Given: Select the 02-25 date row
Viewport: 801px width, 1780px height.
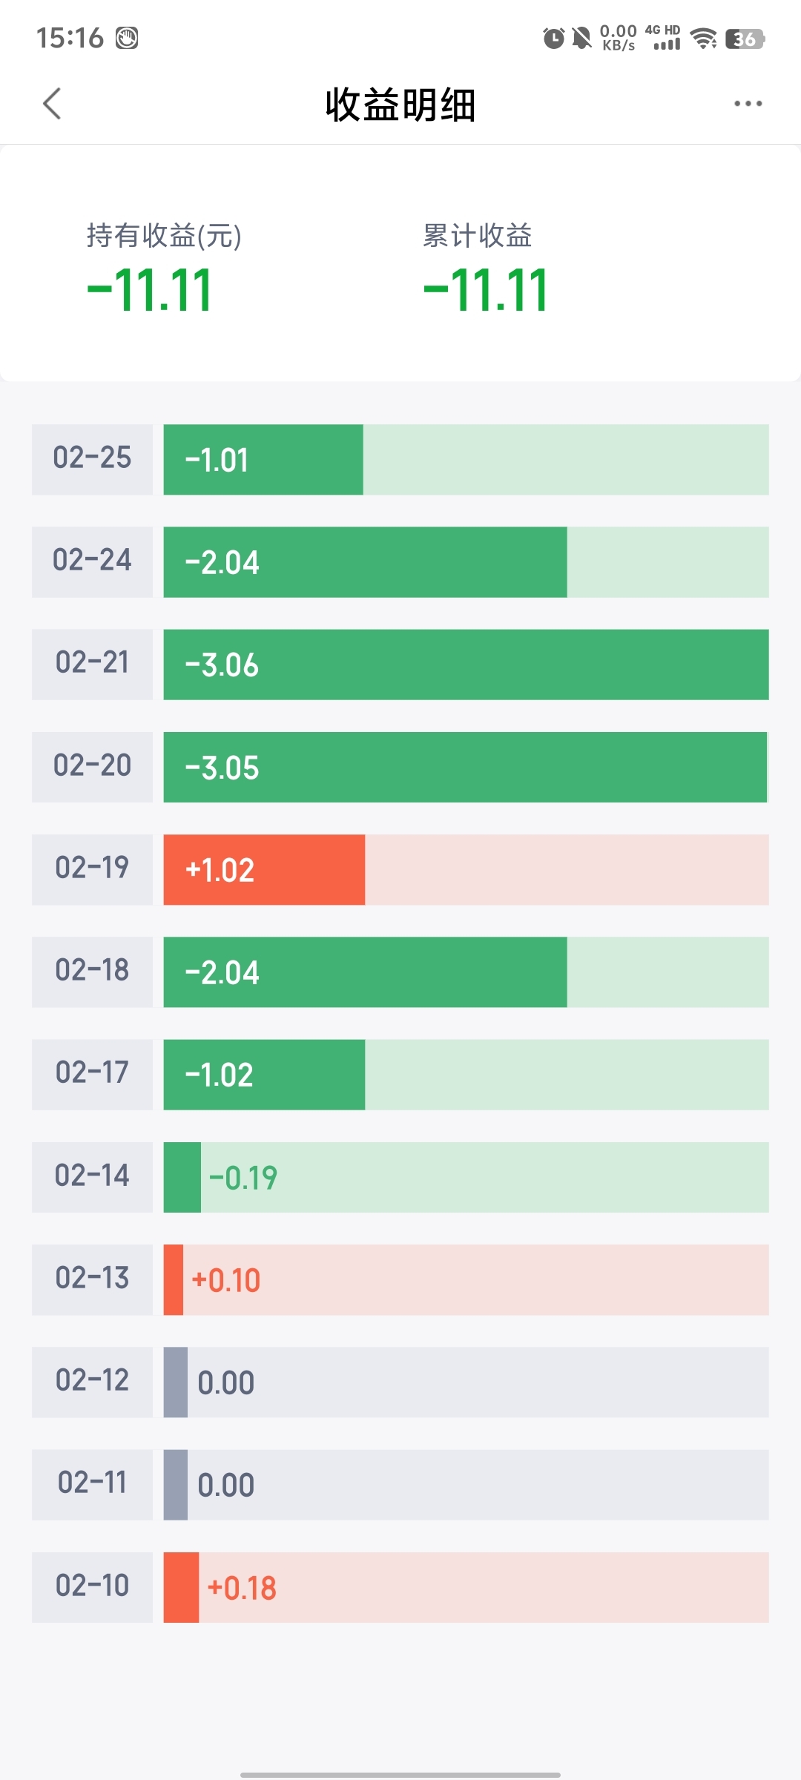Looking at the screenshot, I should tap(400, 460).
